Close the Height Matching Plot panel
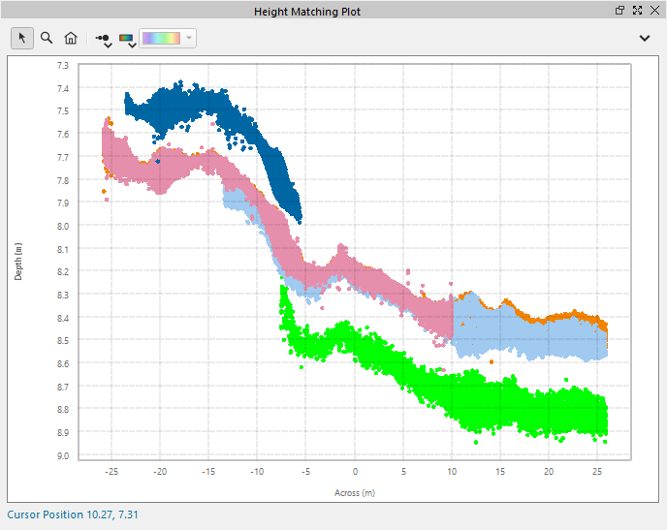The image size is (667, 530). tap(653, 10)
